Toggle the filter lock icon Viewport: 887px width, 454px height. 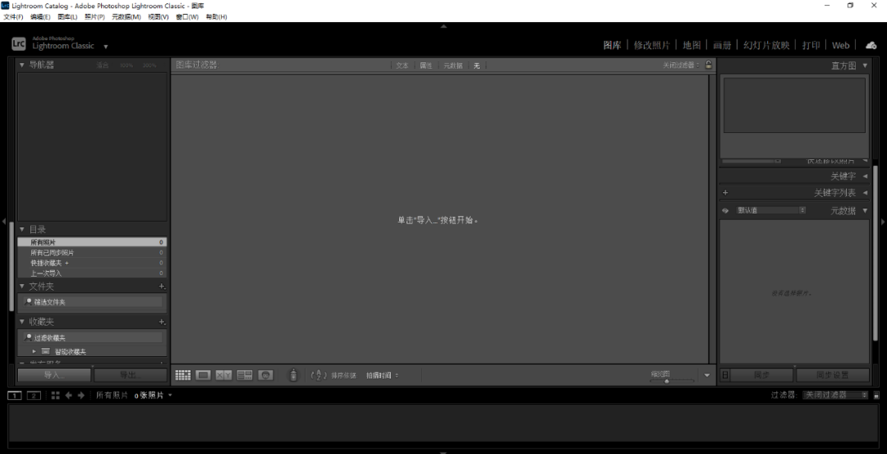point(709,65)
